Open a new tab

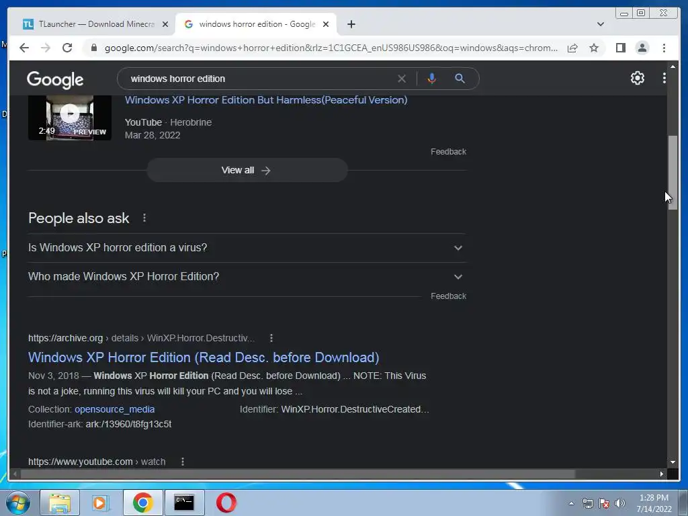tap(351, 24)
